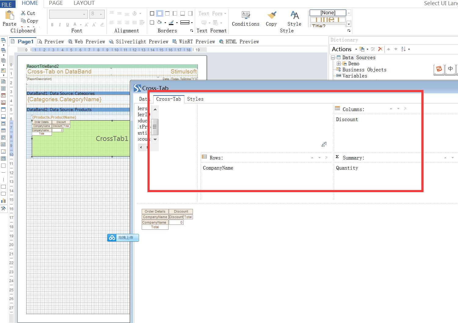The image size is (458, 323).
Task: Click the new item icon in Dictionary toolbar
Action: [362, 49]
